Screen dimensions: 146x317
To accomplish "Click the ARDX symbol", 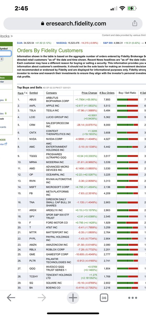I will click(x=33, y=210).
